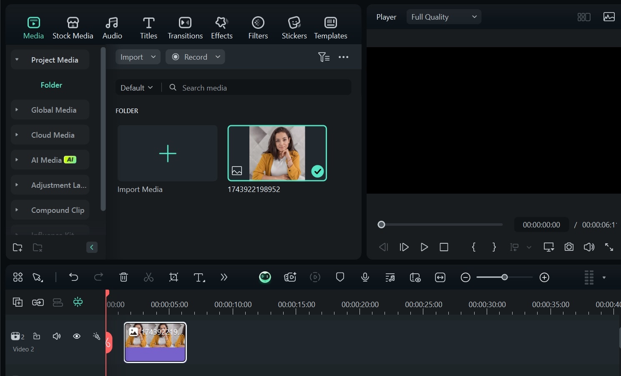Open the Default sort dropdown

point(137,88)
